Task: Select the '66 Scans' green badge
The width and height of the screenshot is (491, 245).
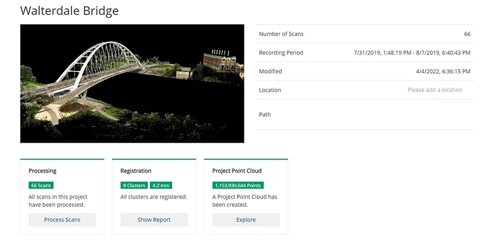Action: 41,185
